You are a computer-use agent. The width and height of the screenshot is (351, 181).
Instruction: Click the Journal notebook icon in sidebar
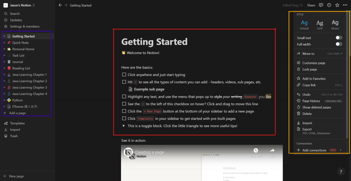[x=9, y=62]
